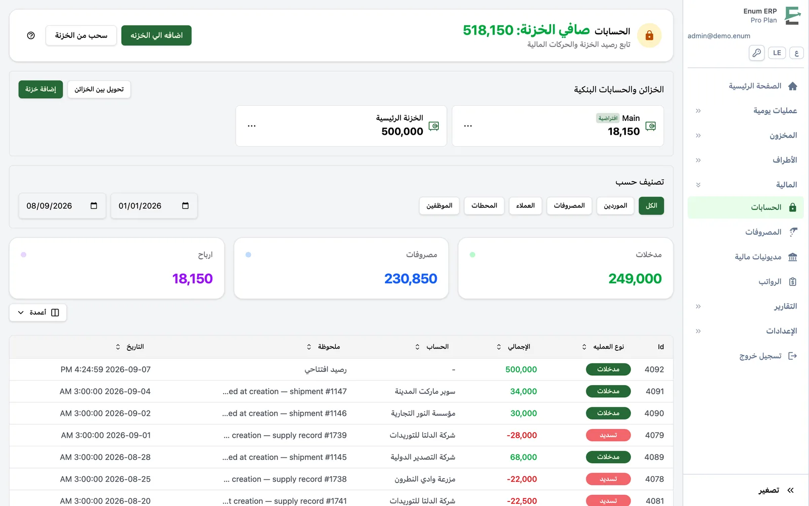
Task: Click سحب من الخزنة button
Action: [81, 35]
